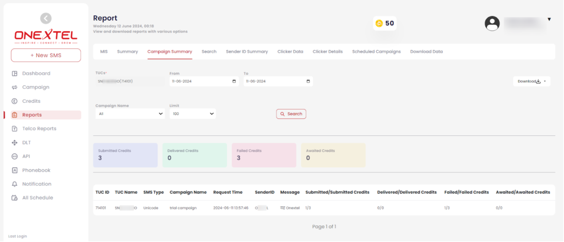This screenshot has width=564, height=242.
Task: Click the Delivered Credits card
Action: pos(194,155)
